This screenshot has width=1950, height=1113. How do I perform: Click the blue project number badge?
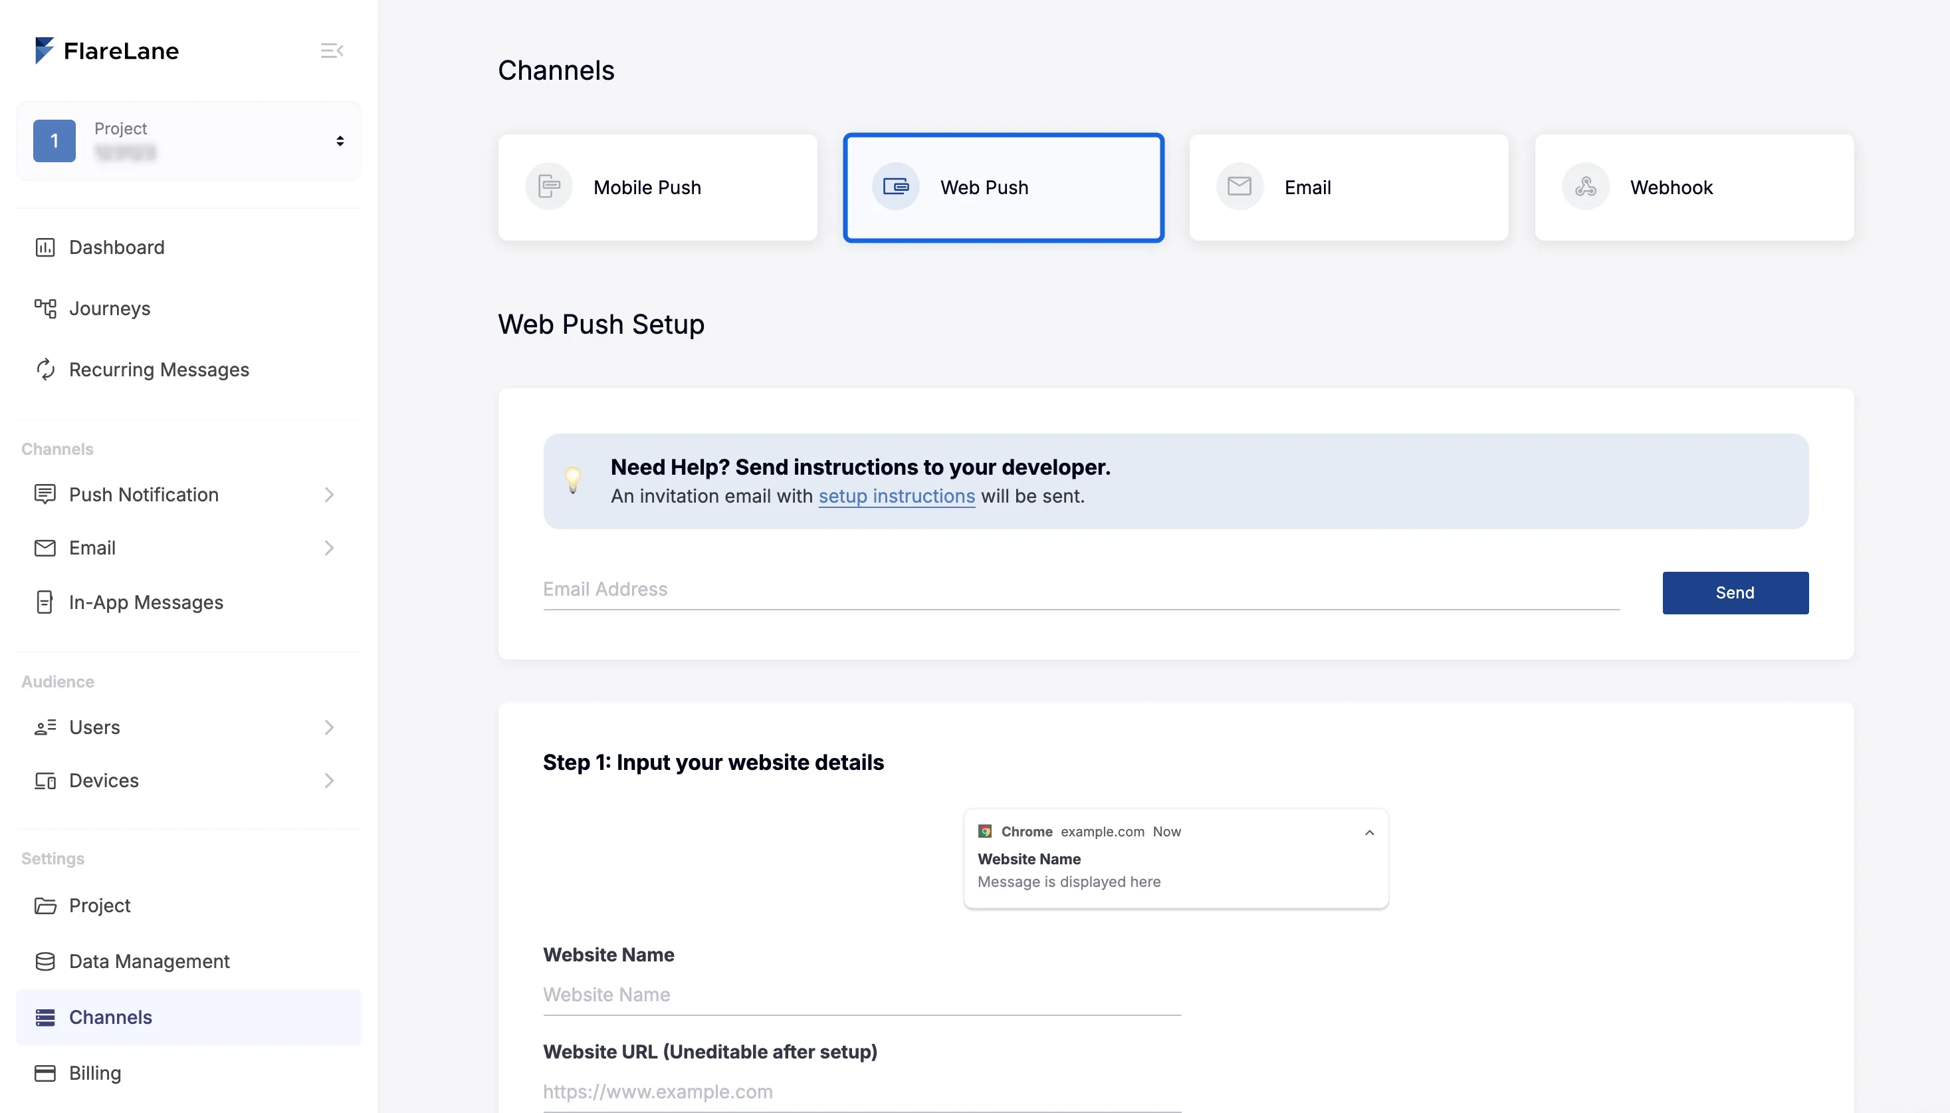click(54, 141)
